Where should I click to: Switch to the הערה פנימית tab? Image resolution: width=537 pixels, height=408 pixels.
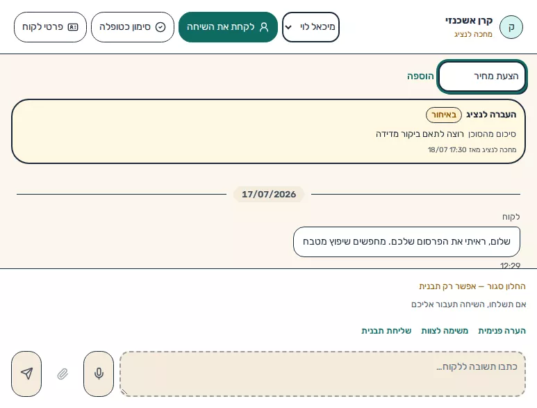(x=502, y=331)
